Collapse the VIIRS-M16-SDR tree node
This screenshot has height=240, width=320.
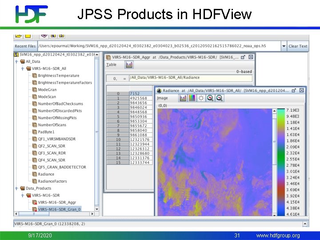point(23,195)
